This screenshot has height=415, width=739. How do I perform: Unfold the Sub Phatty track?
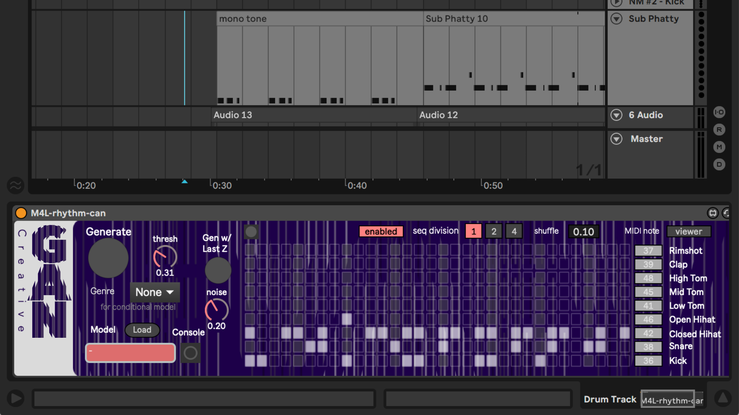(x=617, y=18)
